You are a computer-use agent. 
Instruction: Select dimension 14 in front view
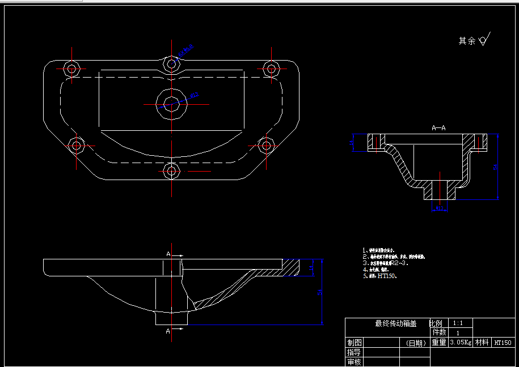pos(310,268)
